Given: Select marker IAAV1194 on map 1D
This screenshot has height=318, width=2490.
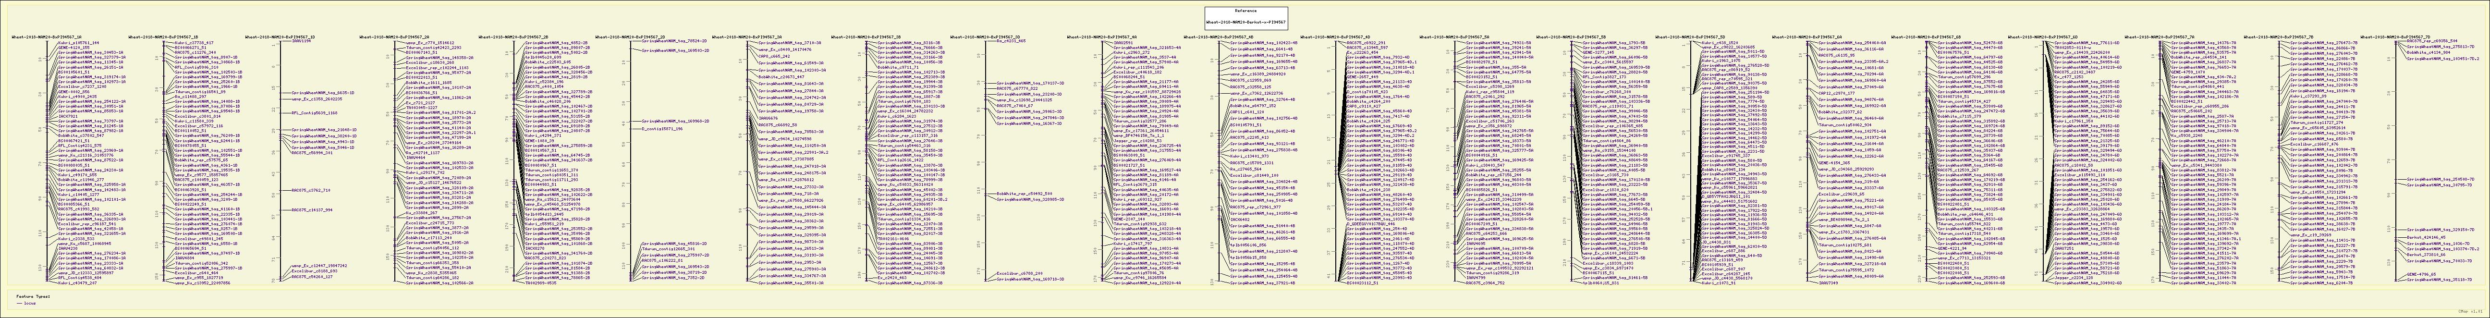Looking at the screenshot, I should pyautogui.click(x=302, y=42).
